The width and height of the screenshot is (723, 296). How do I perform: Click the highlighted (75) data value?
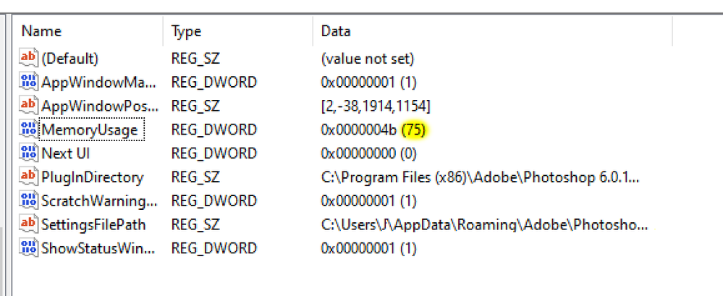[413, 130]
